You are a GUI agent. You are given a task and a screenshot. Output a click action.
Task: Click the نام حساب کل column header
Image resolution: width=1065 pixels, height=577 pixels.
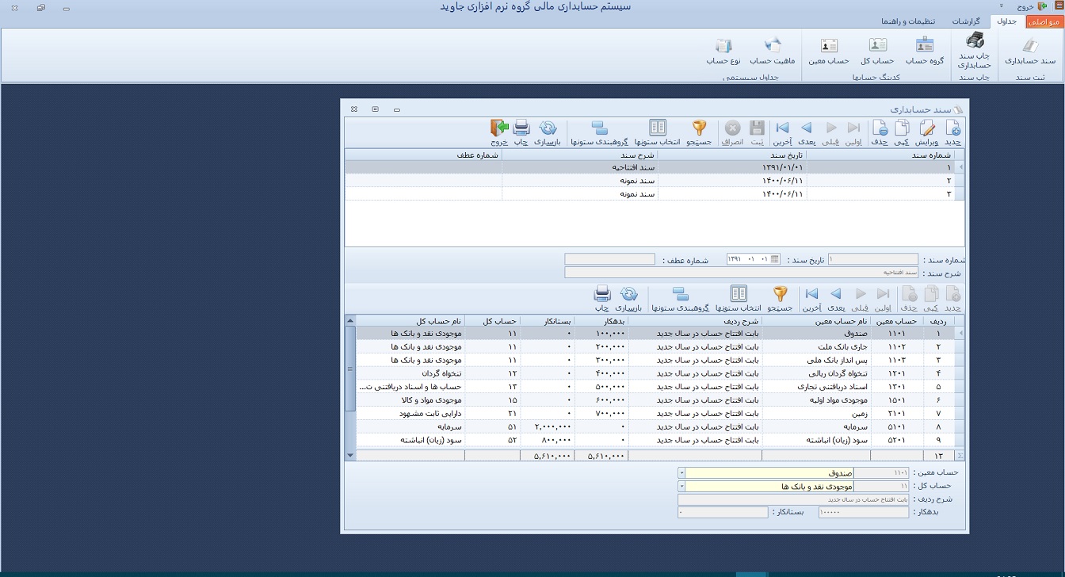pyautogui.click(x=410, y=321)
